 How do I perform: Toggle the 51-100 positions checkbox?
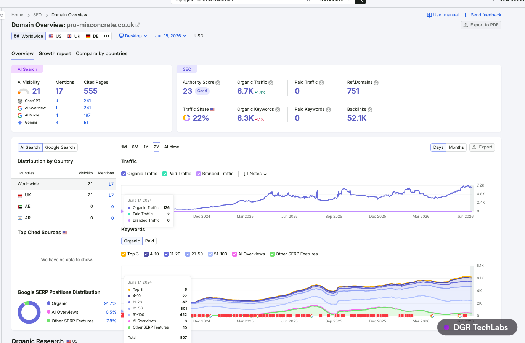pos(210,254)
